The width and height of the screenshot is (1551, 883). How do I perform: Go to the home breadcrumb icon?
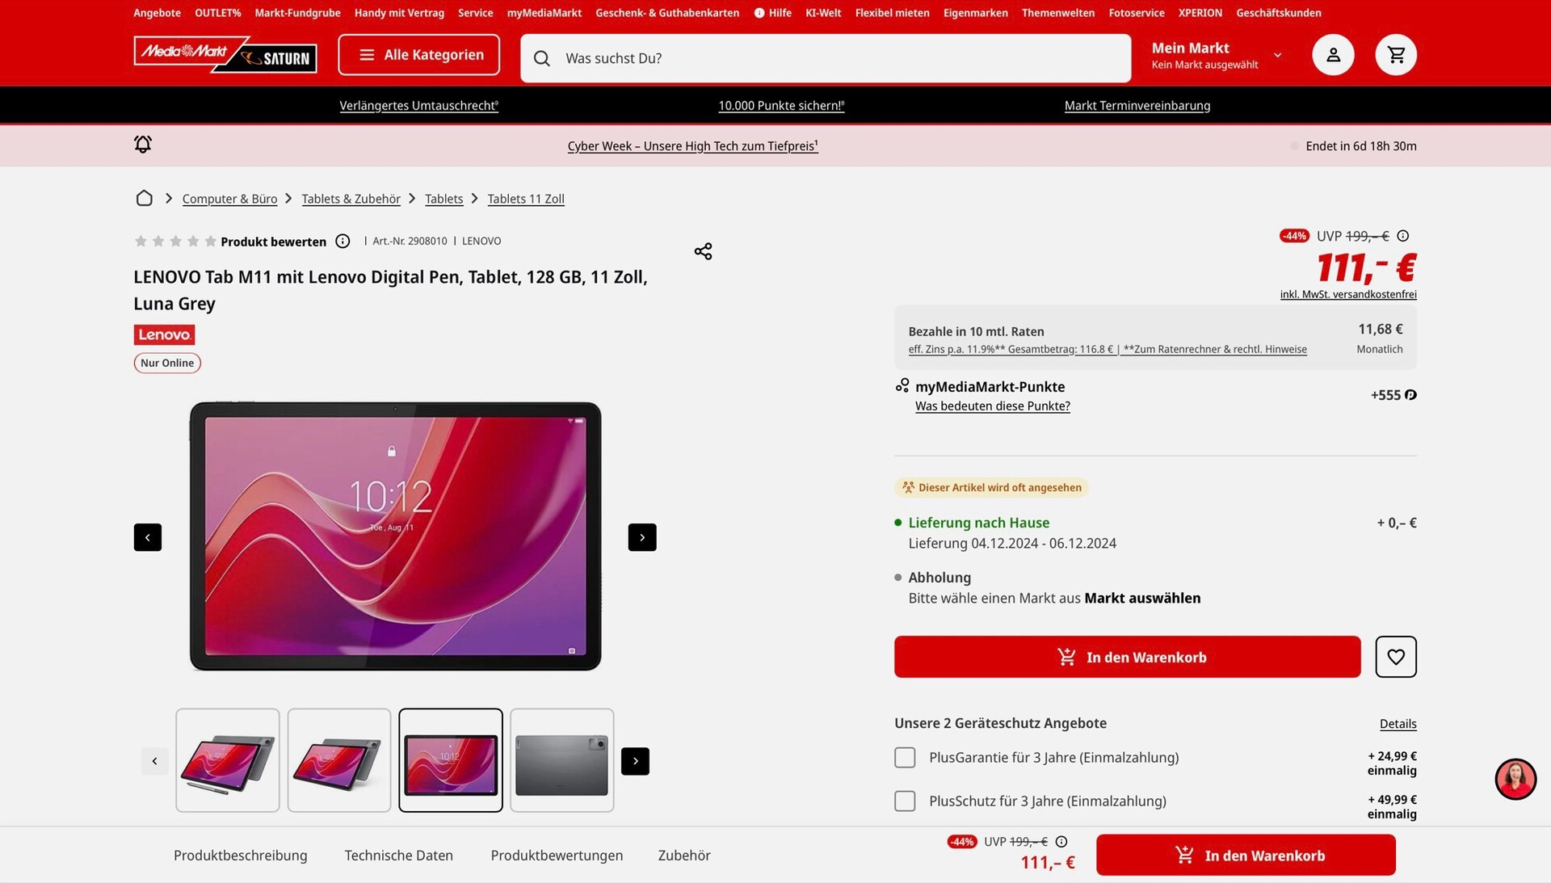tap(144, 199)
